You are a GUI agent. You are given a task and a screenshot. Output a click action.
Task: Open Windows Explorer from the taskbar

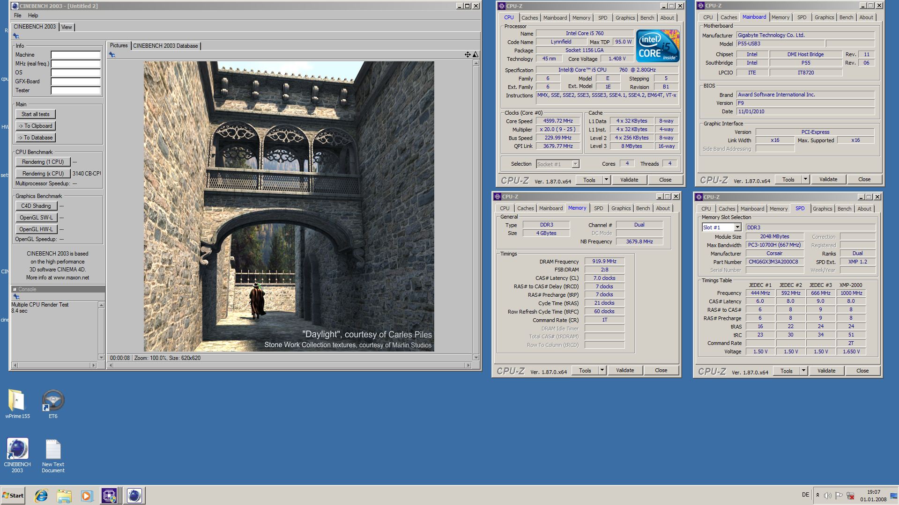pos(64,495)
